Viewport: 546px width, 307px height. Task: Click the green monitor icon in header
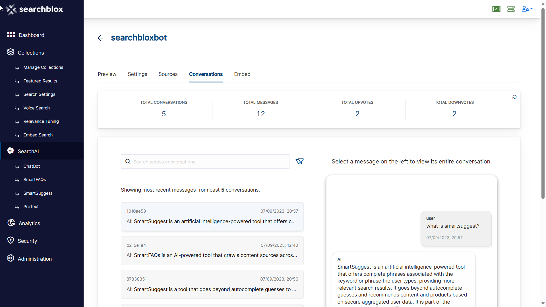[x=496, y=9]
